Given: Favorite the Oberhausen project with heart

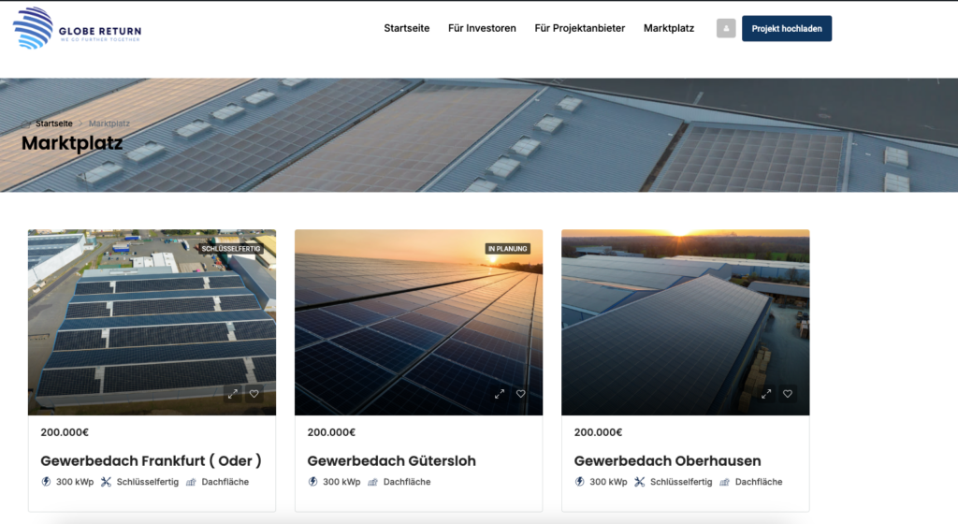Looking at the screenshot, I should [x=788, y=394].
